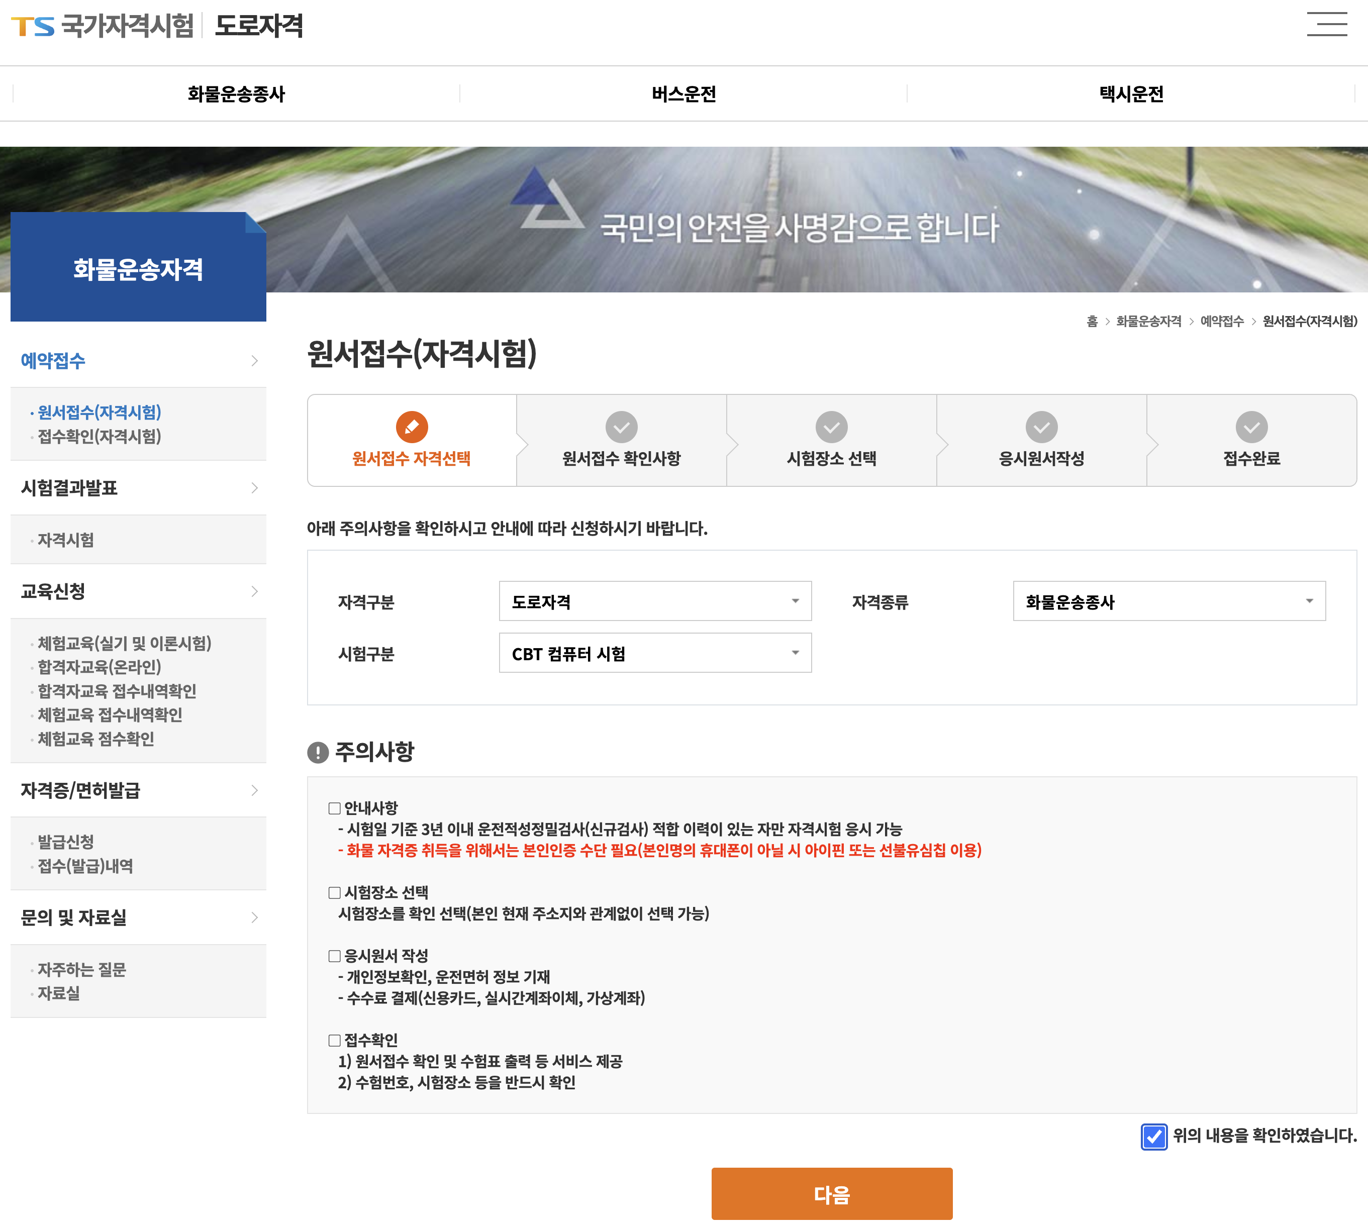
Task: Select the 버스운전 top menu
Action: point(683,93)
